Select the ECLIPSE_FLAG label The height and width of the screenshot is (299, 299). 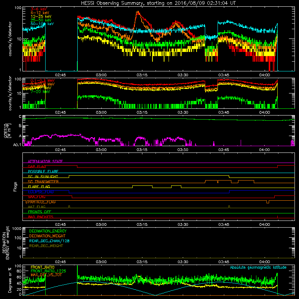[41, 192]
